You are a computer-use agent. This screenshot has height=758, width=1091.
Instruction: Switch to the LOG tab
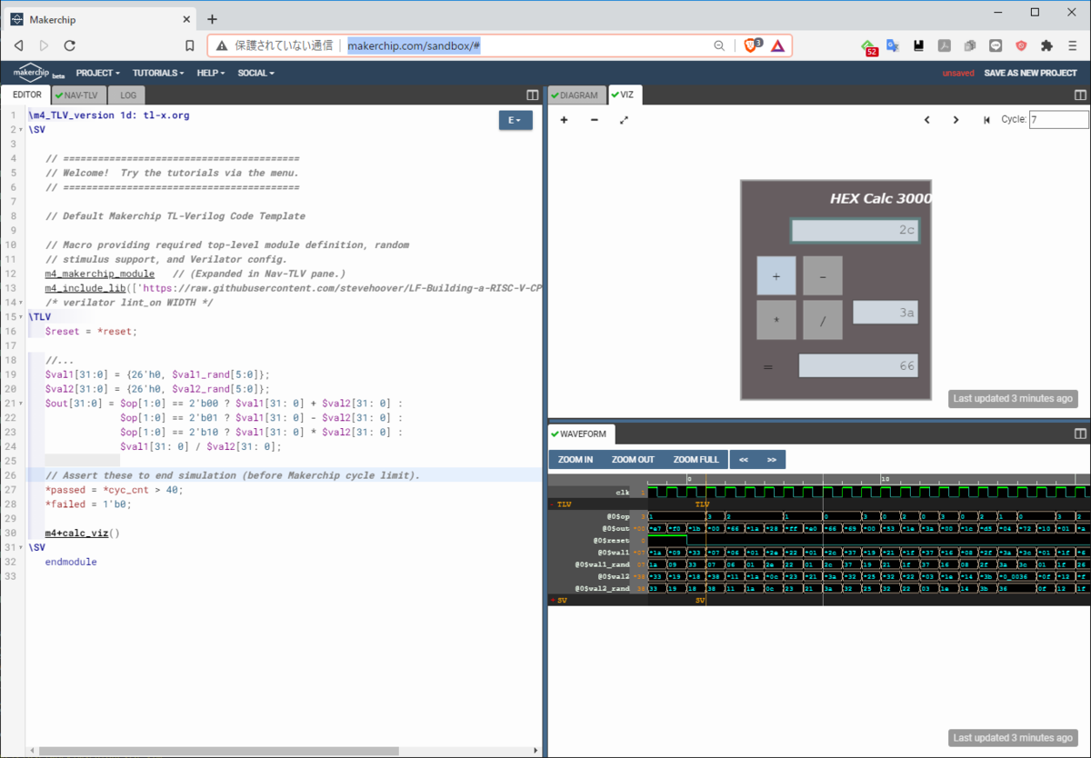126,95
